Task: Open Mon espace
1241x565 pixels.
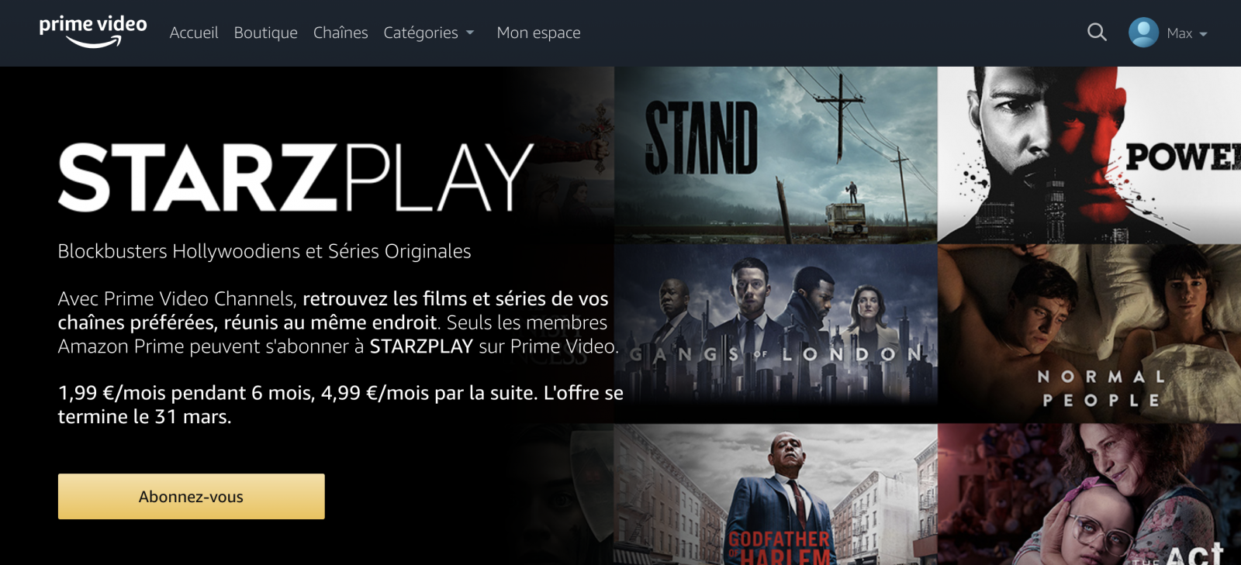Action: tap(538, 33)
